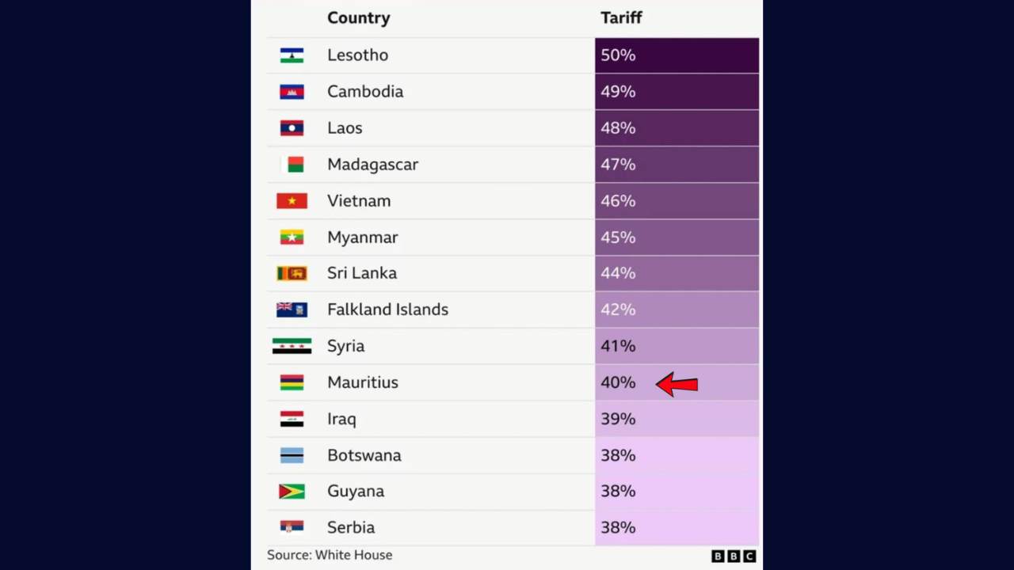
Task: Click the Tariff column header
Action: click(621, 18)
